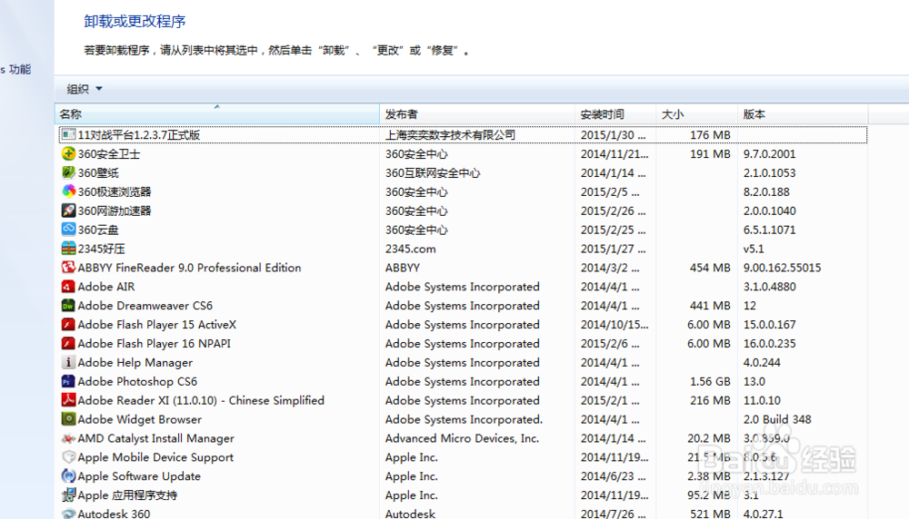Click install date 2015/2/26
909x519 pixels.
613,211
